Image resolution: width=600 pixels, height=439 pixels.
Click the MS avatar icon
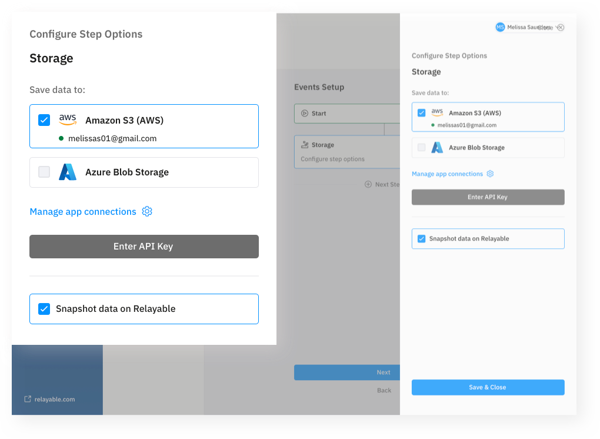500,27
